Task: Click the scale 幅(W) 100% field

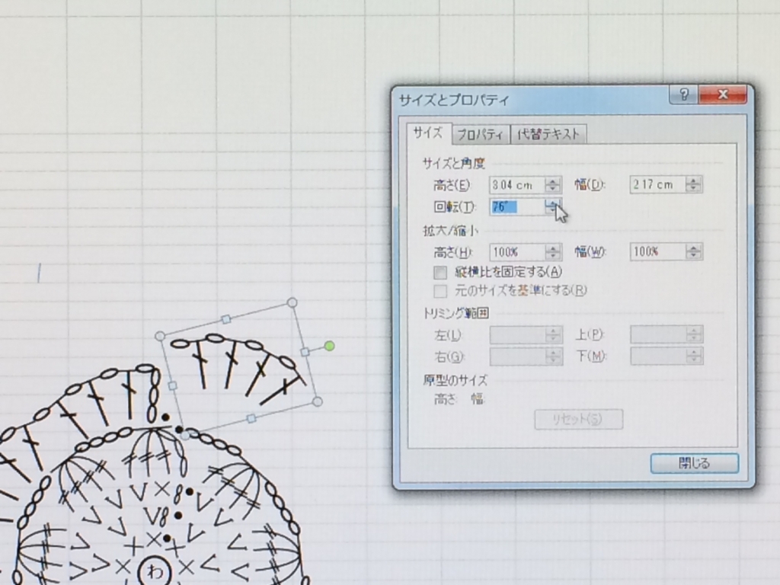Action: [x=657, y=251]
